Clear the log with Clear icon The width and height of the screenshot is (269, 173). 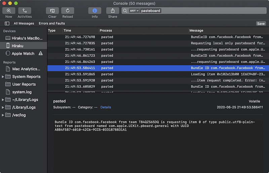coord(52,11)
